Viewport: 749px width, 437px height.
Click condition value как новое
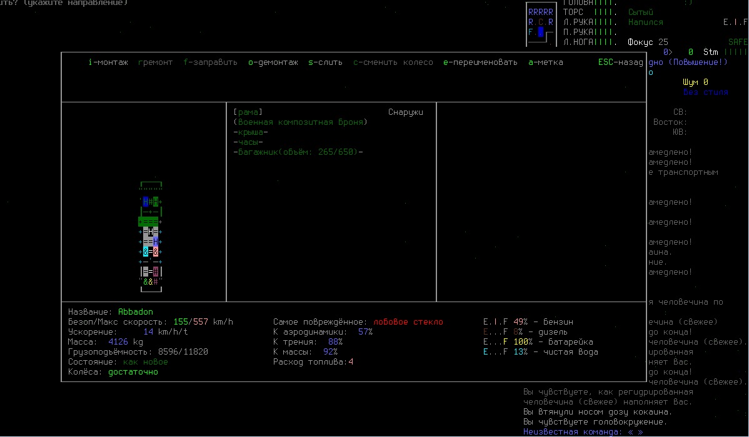145,362
